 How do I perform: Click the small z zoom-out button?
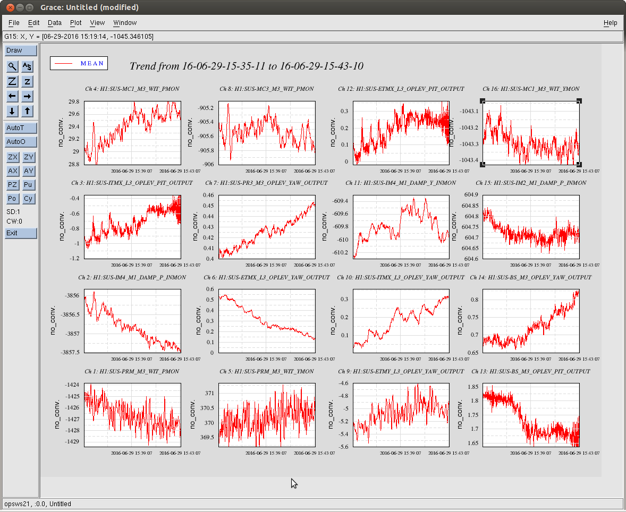coord(27,81)
